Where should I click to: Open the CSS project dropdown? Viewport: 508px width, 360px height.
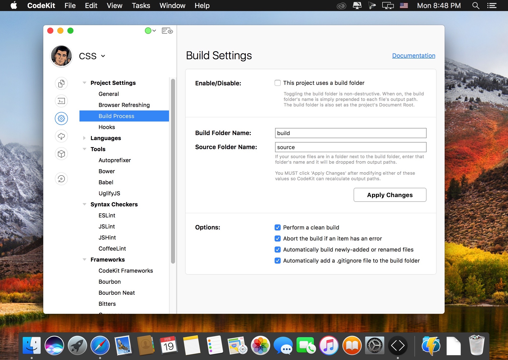tap(92, 56)
